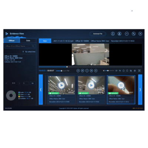Adjust the volume slider

pos(110,71)
